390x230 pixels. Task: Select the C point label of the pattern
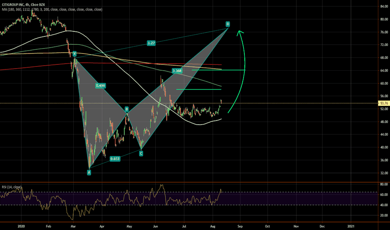tap(141, 153)
